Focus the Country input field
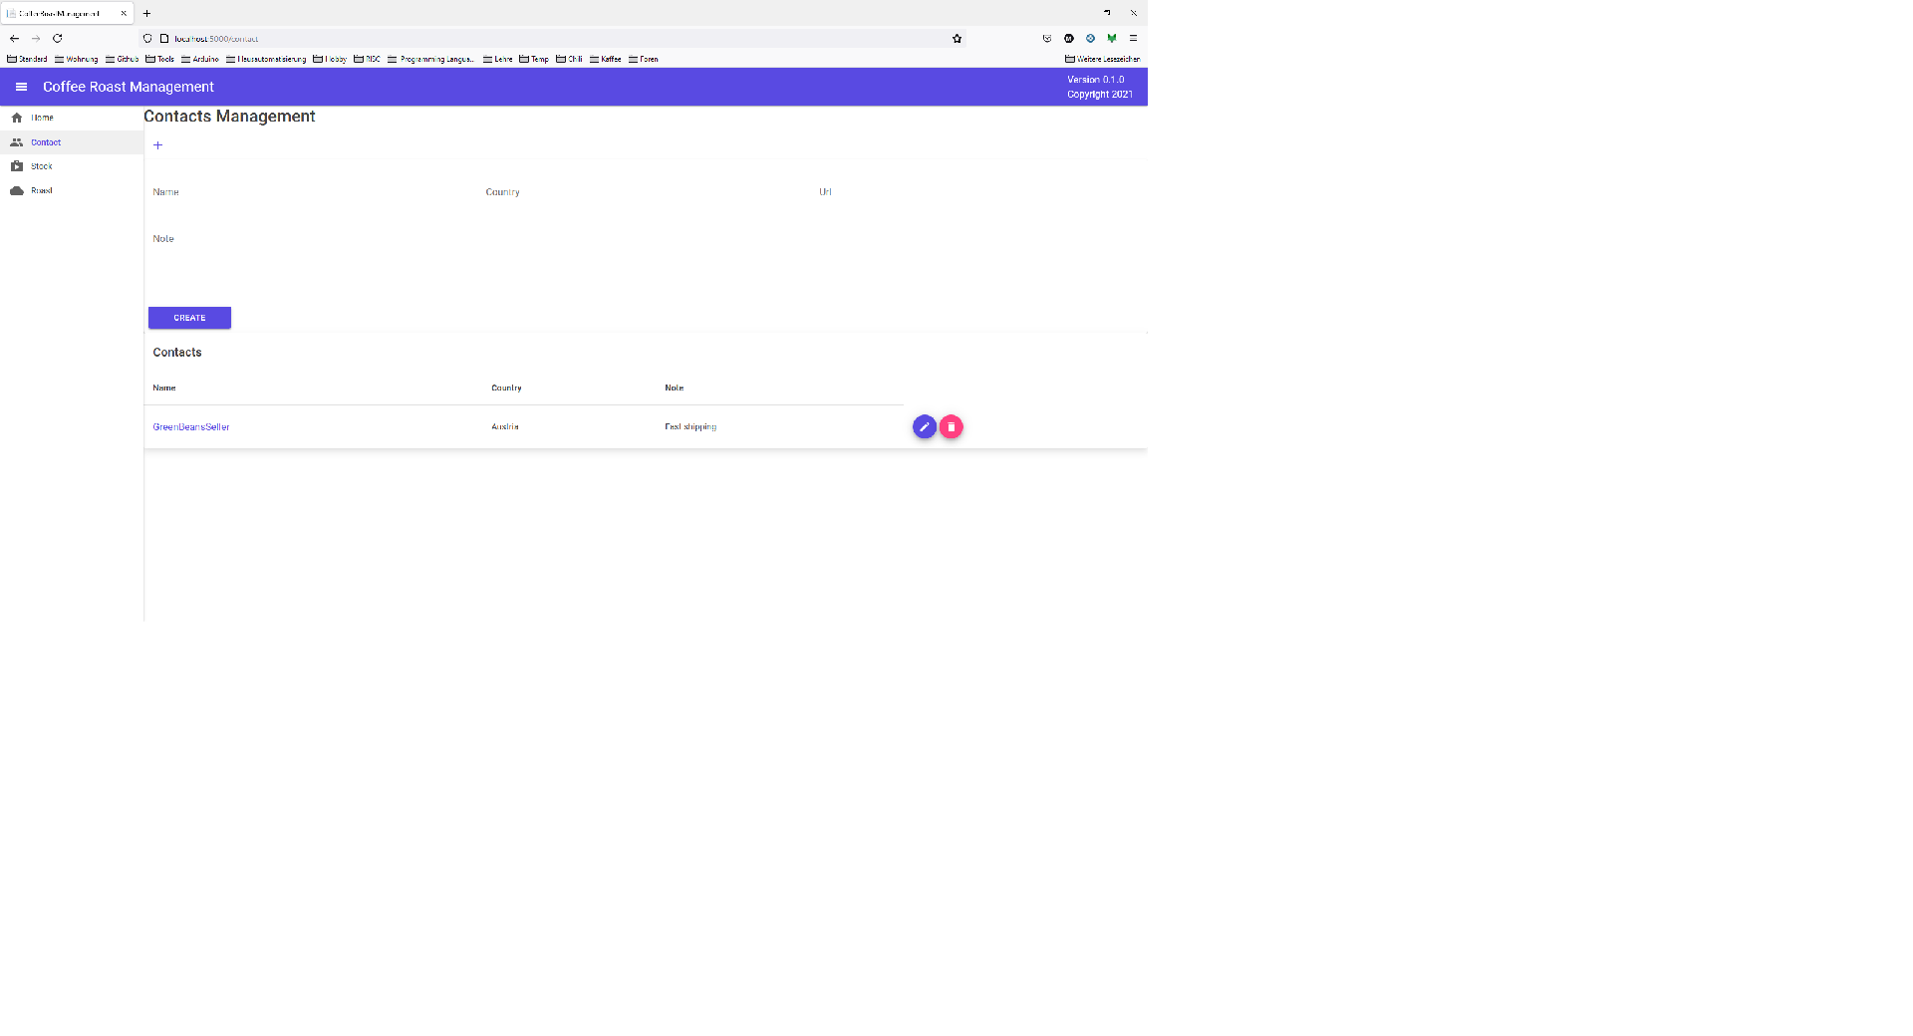Viewport: 1913px width, 1036px height. pyautogui.click(x=648, y=192)
